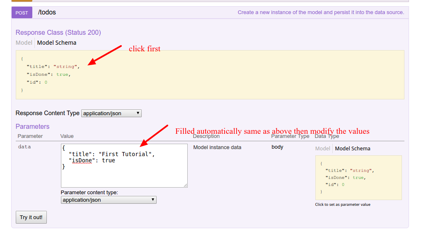
Task: Select Model Schema tab in Data Type column
Action: coord(353,149)
